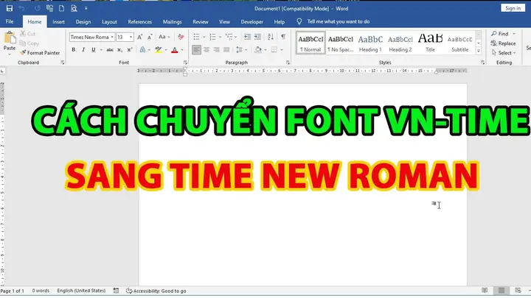Click the Find magnifier command
Viewport: 531px width, 298px height.
coord(500,34)
